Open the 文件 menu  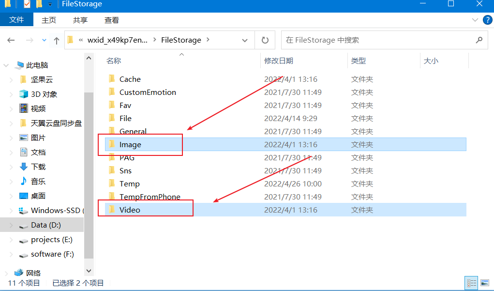coord(16,20)
